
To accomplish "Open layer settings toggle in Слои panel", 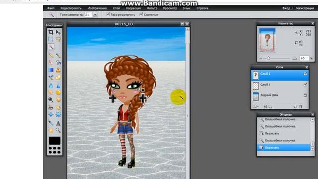I will 256,107.
